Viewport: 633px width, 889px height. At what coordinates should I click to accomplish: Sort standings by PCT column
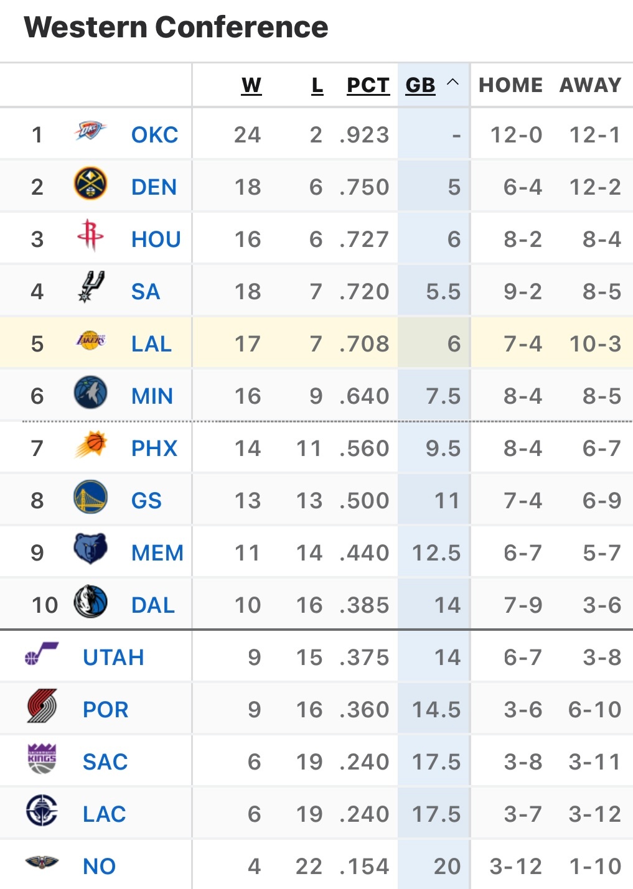[368, 85]
